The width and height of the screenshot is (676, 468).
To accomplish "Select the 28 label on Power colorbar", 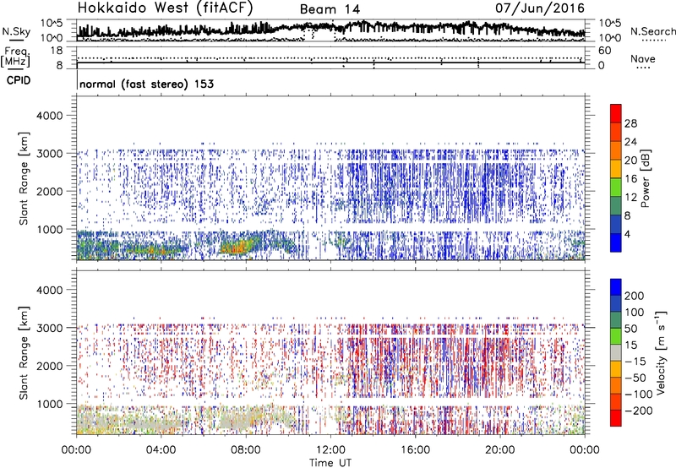I will (630, 123).
